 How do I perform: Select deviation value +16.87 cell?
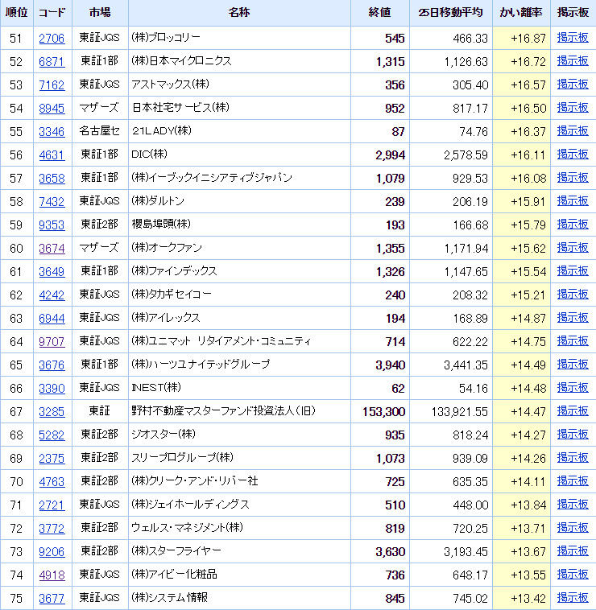pos(521,38)
